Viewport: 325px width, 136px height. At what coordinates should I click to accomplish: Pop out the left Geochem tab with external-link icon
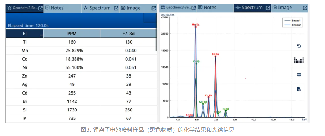coord(41,8)
